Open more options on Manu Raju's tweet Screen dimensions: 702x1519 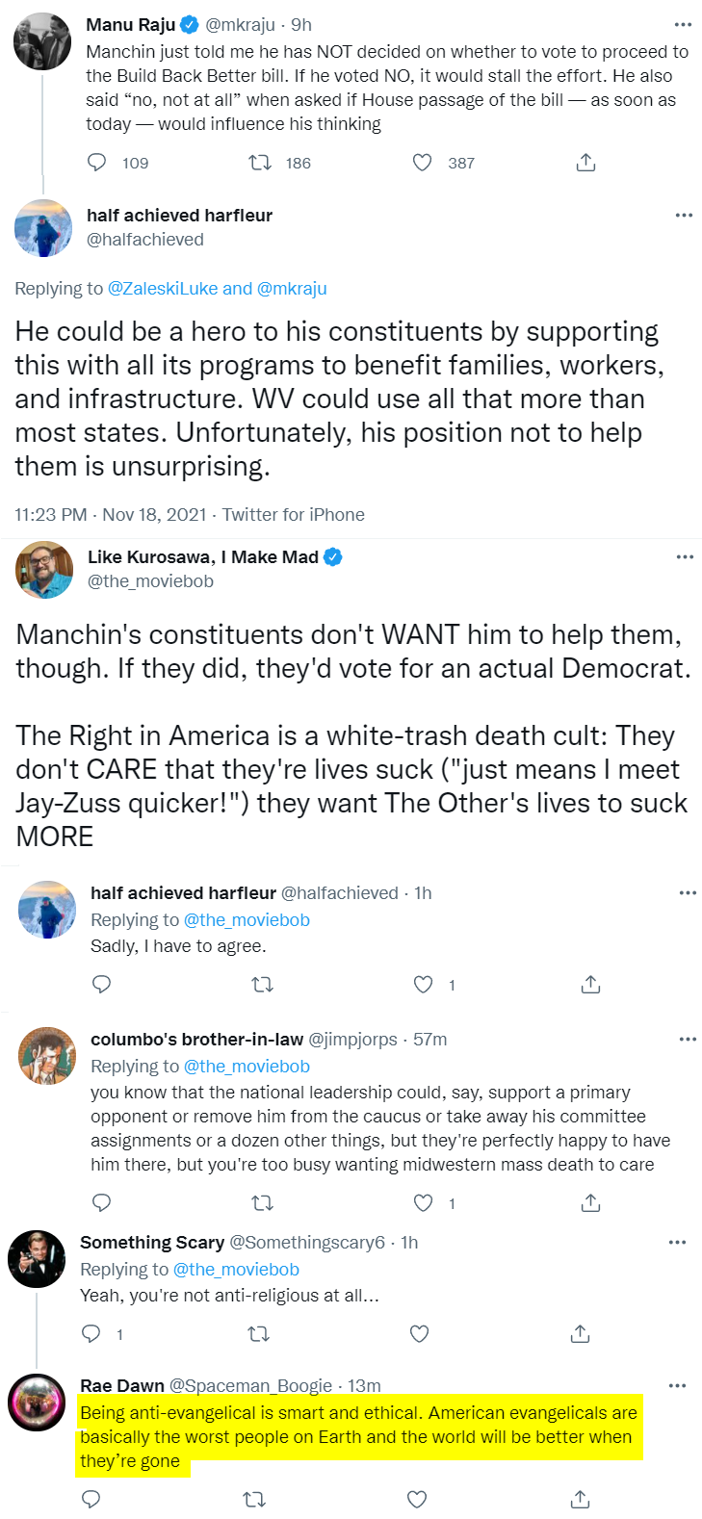pos(683,25)
